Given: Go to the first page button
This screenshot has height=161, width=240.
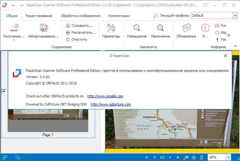Looking at the screenshot, I should pos(146,157).
